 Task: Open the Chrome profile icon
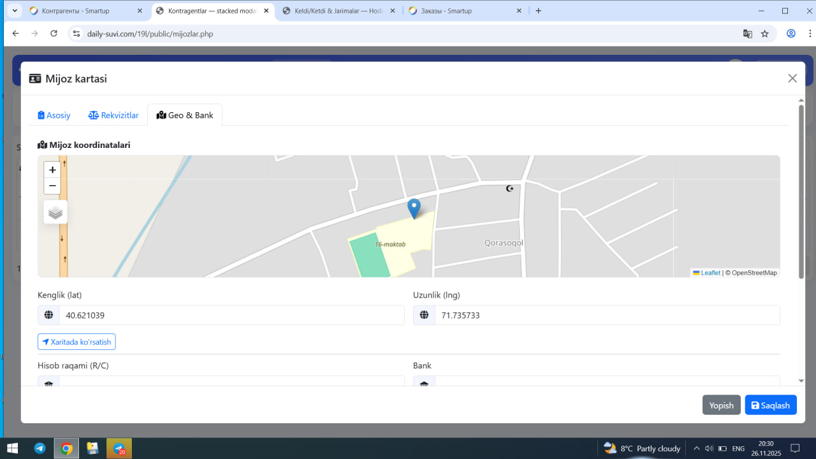coord(791,34)
